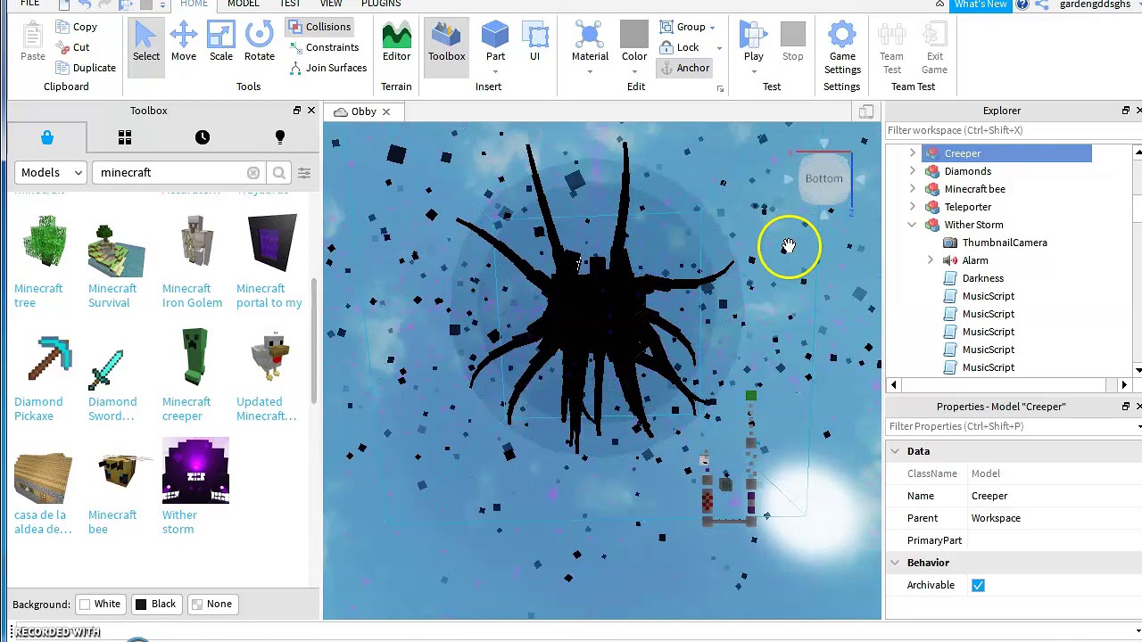Open Toolbox Marketplace tab
This screenshot has width=1142, height=642.
[x=47, y=137]
